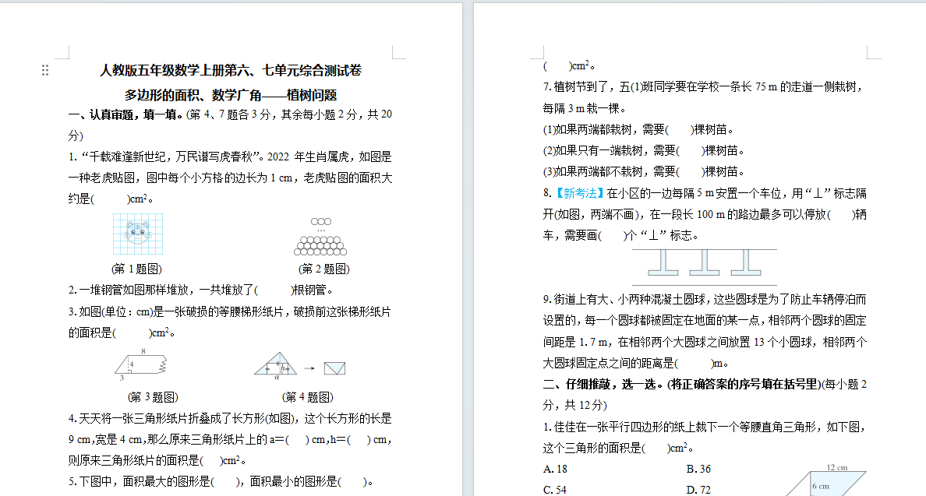
Task: Click the line "约是( )cm²。" under question 1
Action: point(111,199)
